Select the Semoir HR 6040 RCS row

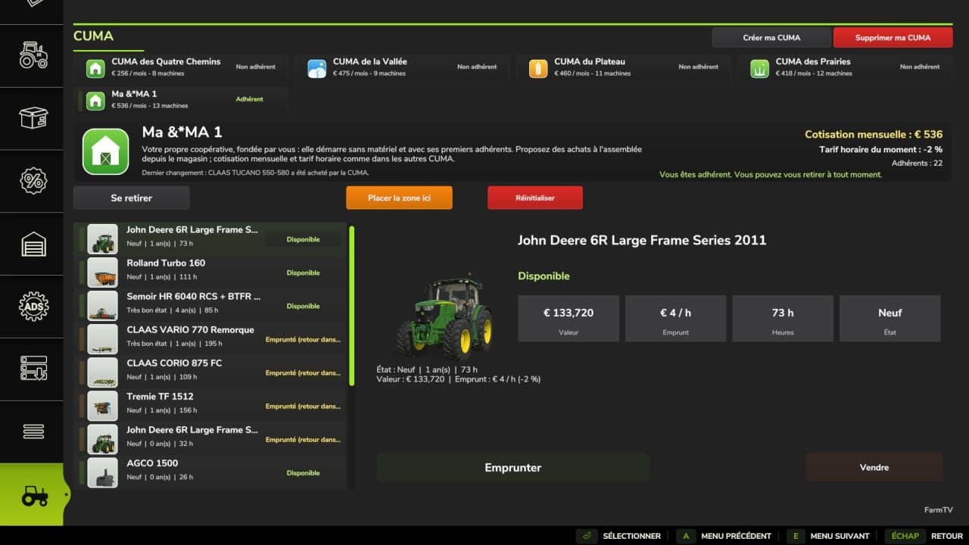210,306
